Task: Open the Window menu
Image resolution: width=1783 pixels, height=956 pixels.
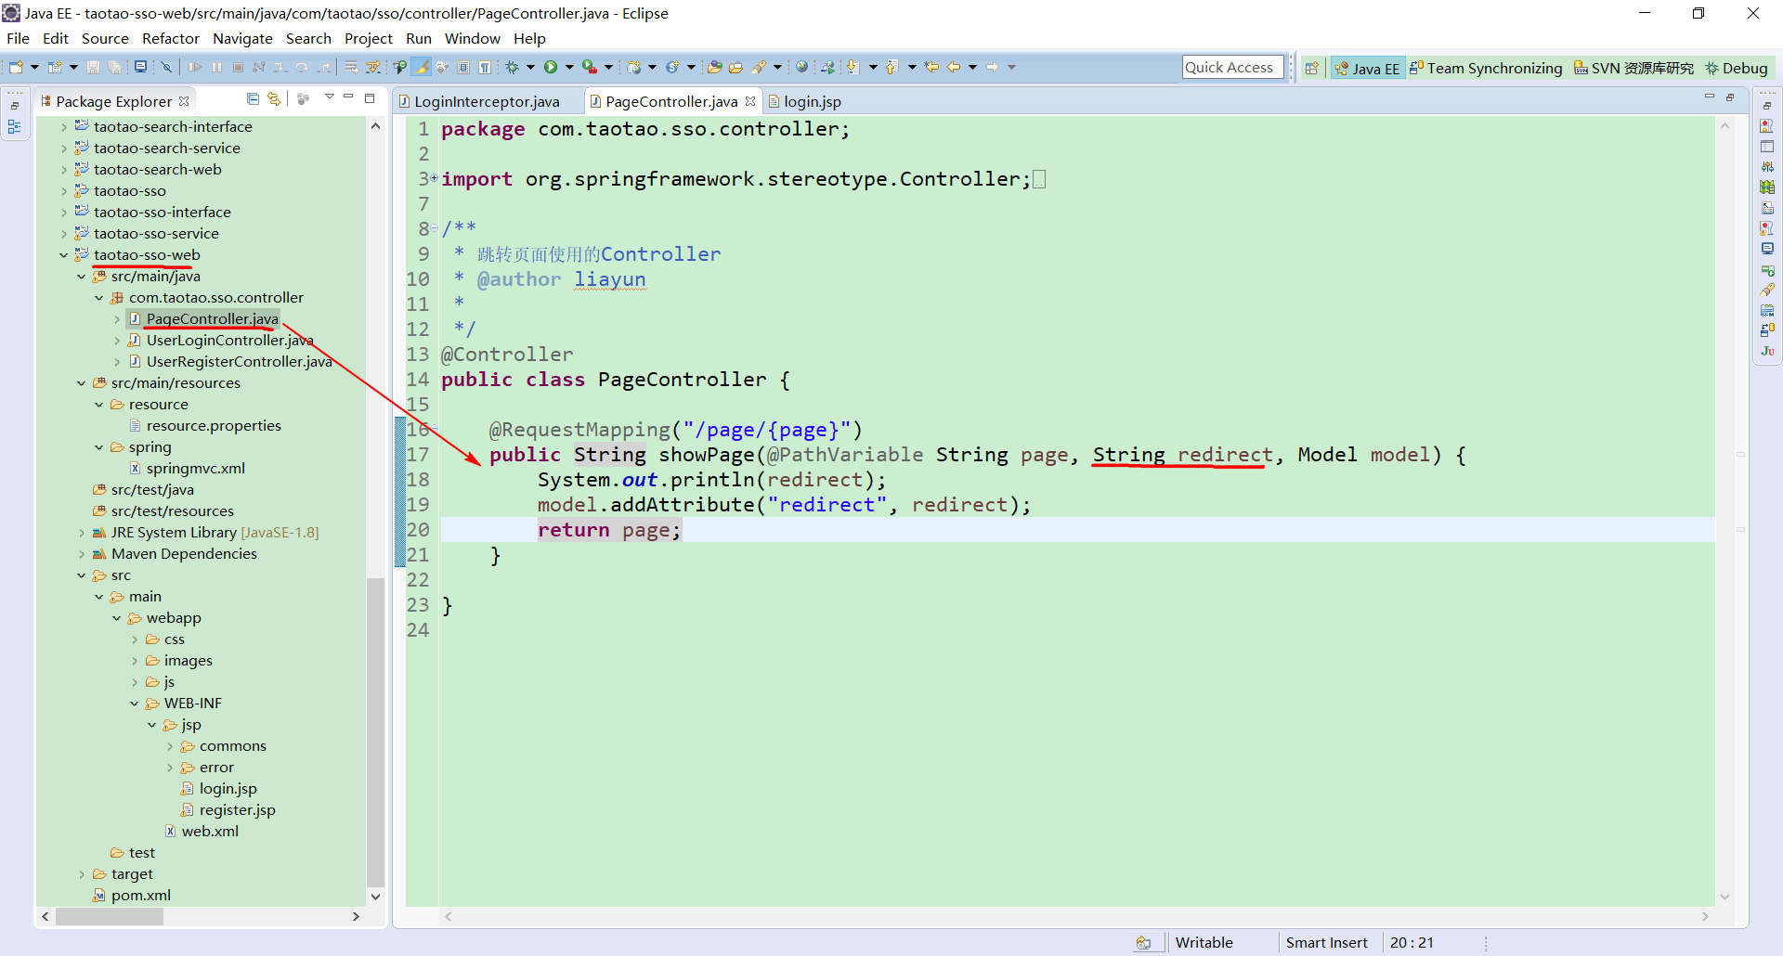Action: pos(472,38)
